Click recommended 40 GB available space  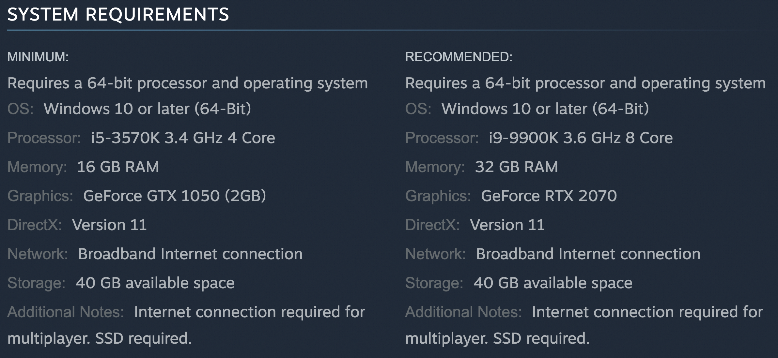pos(553,283)
